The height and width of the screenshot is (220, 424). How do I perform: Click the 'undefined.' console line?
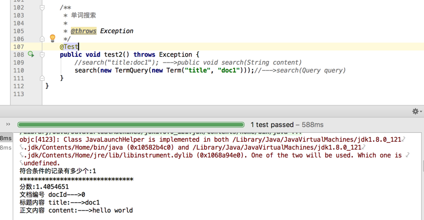[41, 163]
